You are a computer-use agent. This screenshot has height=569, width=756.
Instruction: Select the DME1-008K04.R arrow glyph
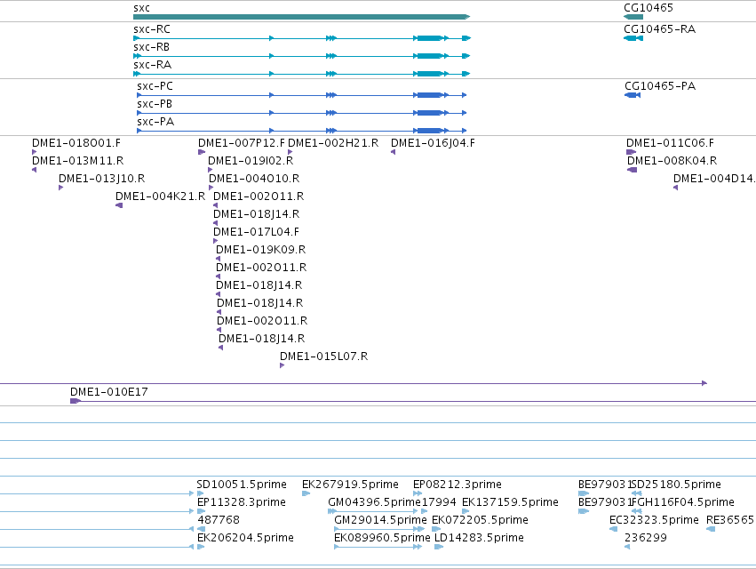(x=633, y=170)
